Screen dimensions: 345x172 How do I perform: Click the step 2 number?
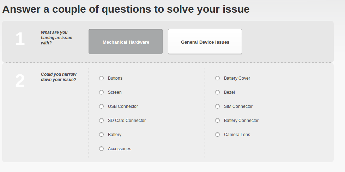point(20,81)
